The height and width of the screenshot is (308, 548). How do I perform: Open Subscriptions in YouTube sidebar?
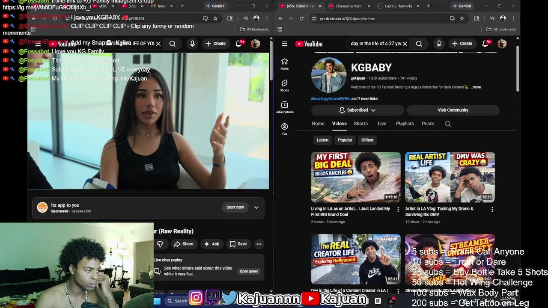(284, 107)
